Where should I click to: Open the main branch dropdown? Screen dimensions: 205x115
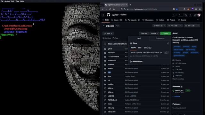[x=108, y=34]
